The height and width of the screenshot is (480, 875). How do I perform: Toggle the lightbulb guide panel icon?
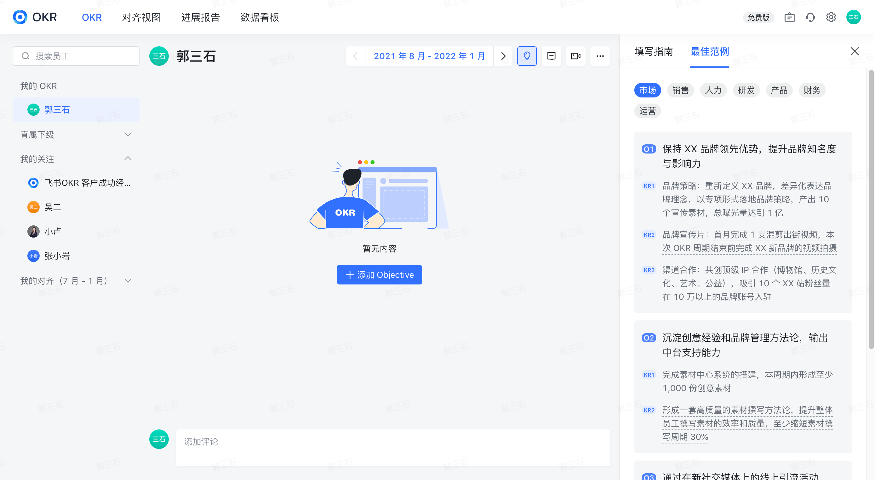pos(527,56)
